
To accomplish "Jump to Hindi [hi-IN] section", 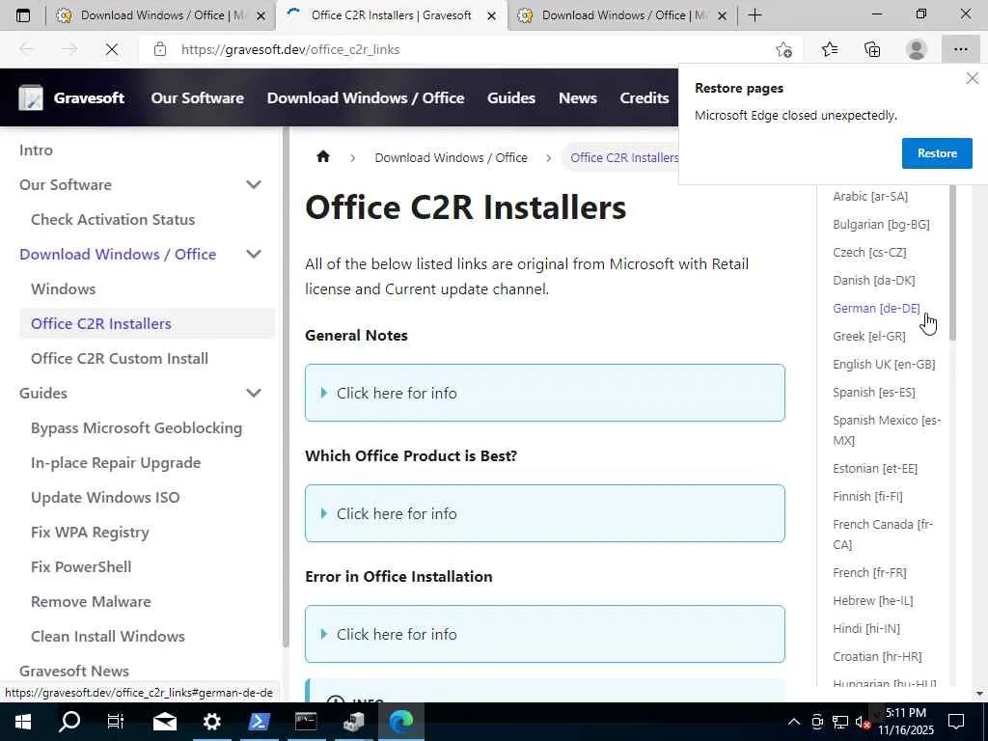I will click(x=866, y=628).
